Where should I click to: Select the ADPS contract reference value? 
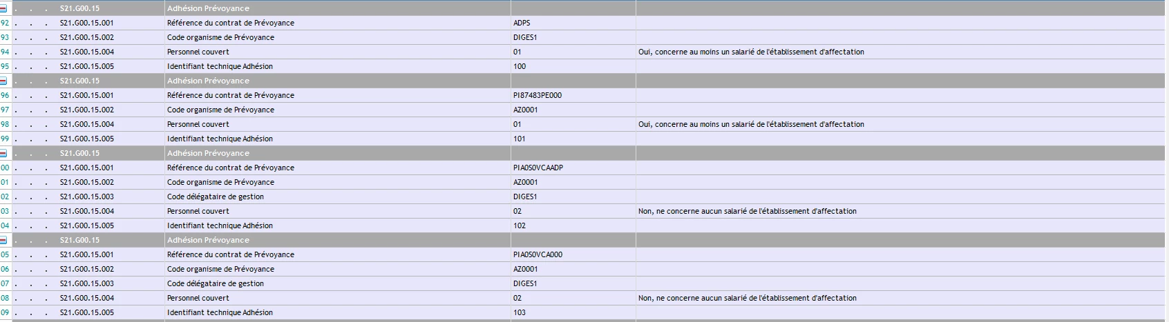pos(522,23)
